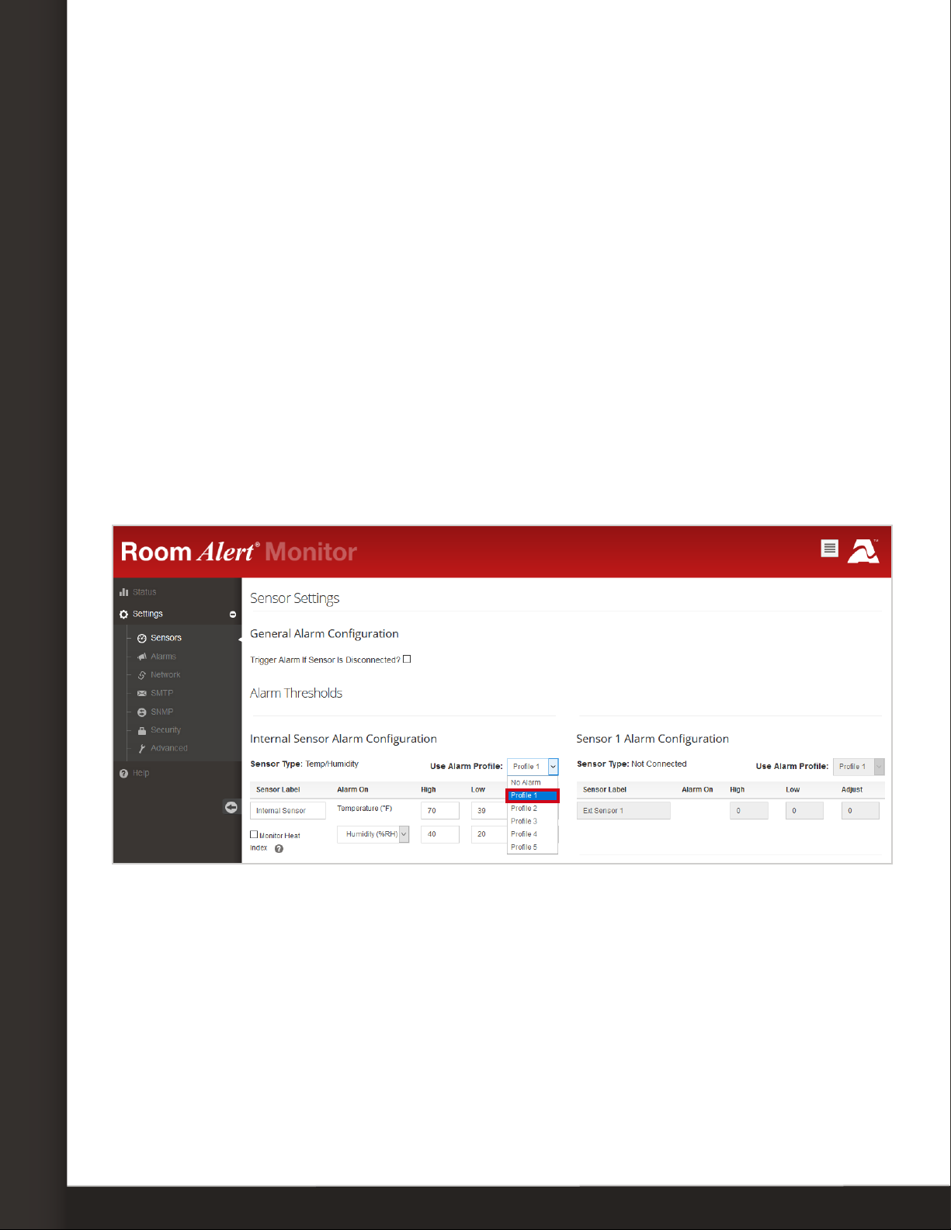Click the Sensor Type: Not Connected text
The image size is (951, 1230).
point(632,764)
